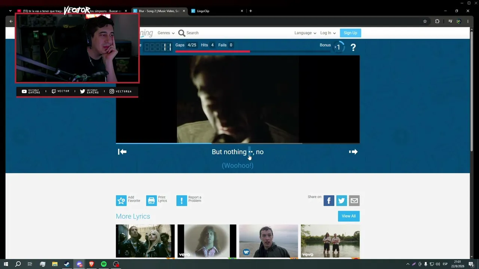Open File Explorer from the taskbar

click(x=55, y=264)
